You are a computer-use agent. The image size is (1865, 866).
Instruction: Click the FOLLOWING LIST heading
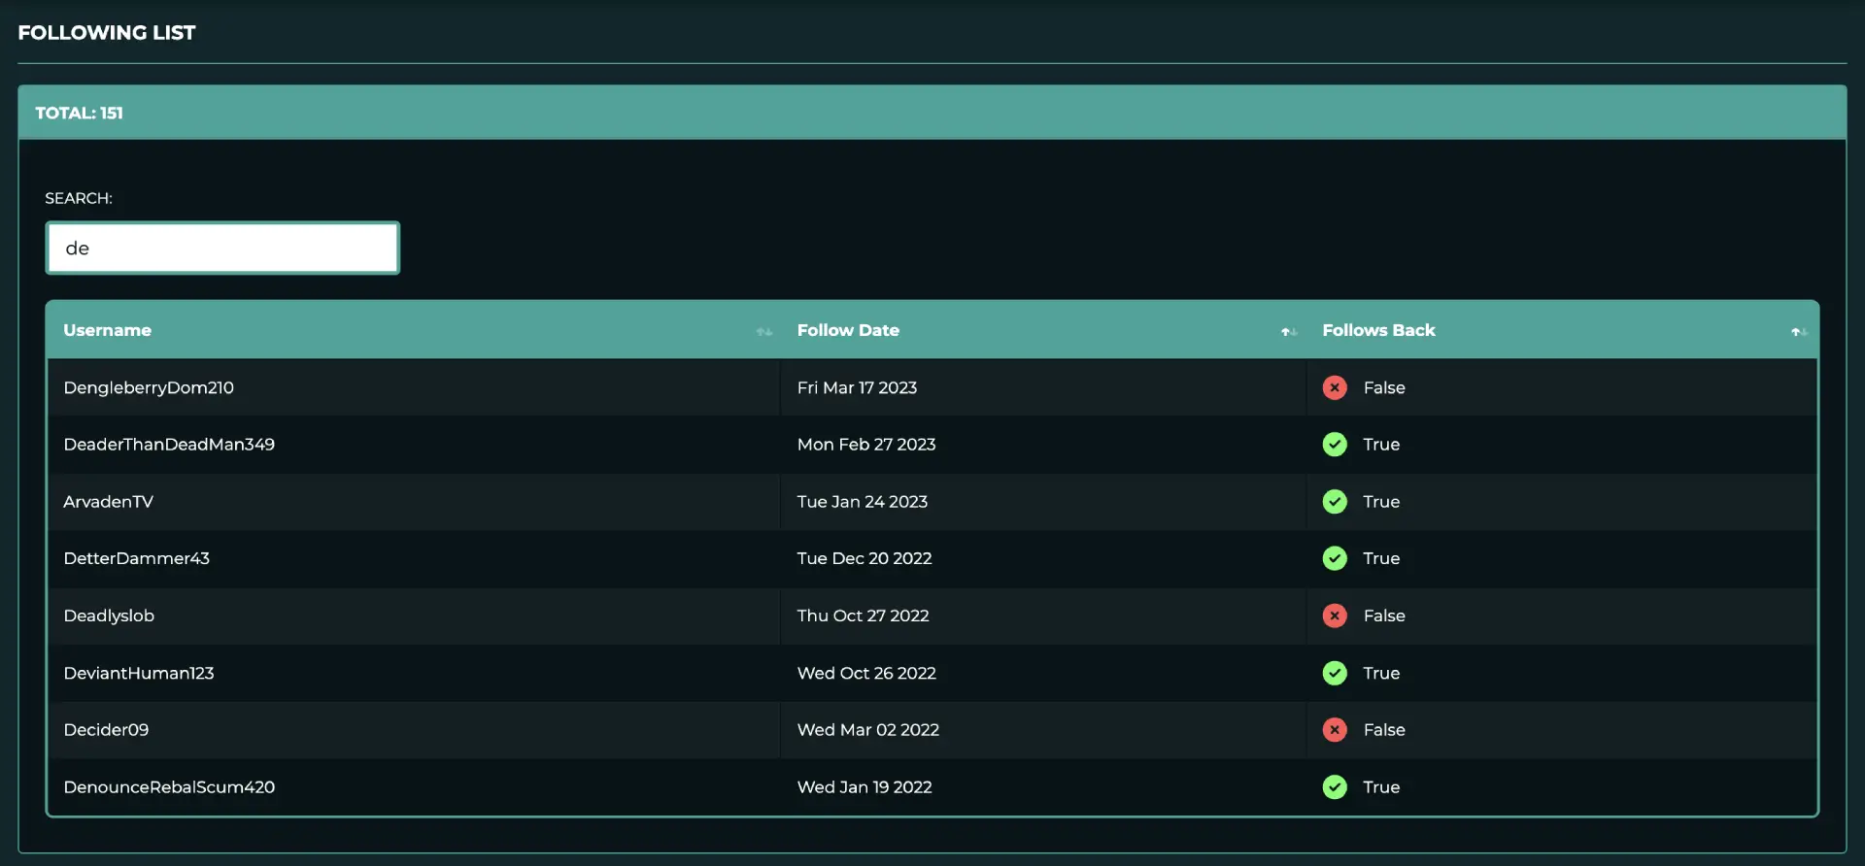(107, 33)
